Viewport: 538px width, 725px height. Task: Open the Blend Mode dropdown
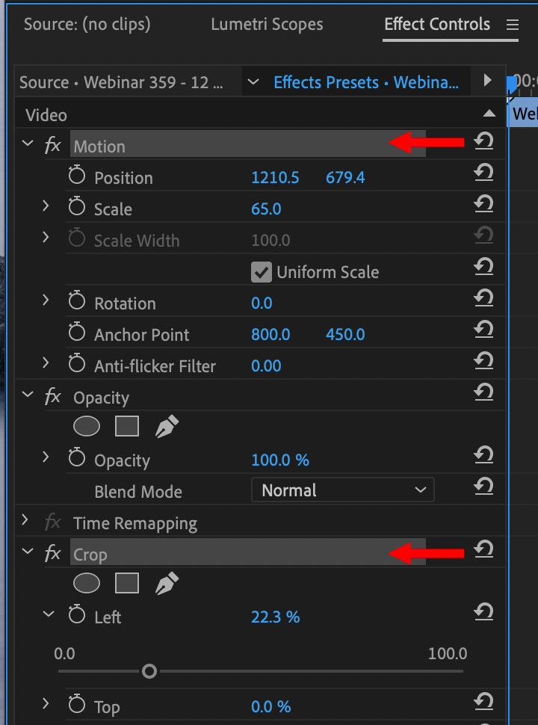[342, 490]
